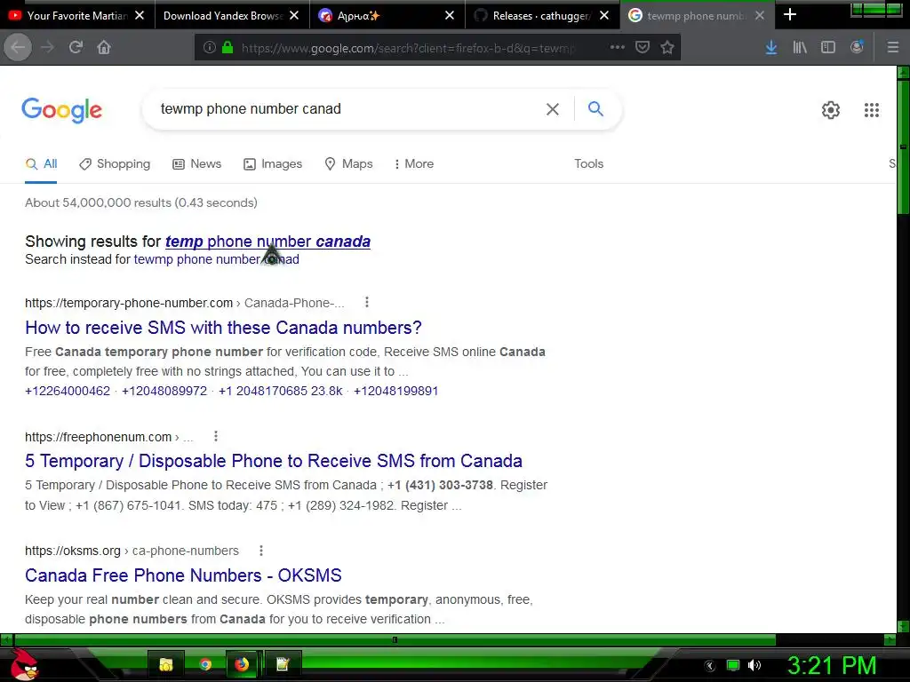Click the browser address bar URL
This screenshot has height=682, width=910.
coord(406,48)
